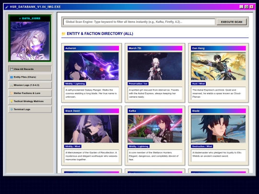Screen dimensions: 259x194
Task: Open Blade's card image
Action: pos(218,129)
